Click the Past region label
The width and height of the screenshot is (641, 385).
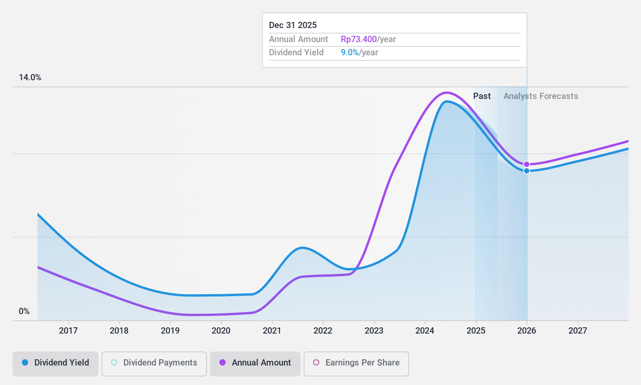click(482, 96)
